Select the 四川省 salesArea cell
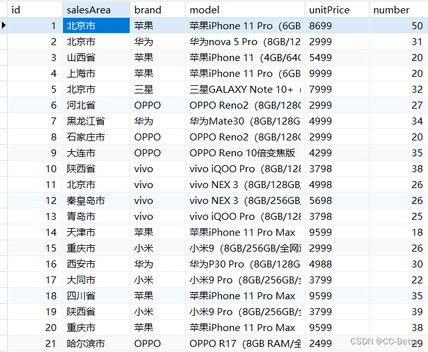428x352 pixels. click(97, 296)
